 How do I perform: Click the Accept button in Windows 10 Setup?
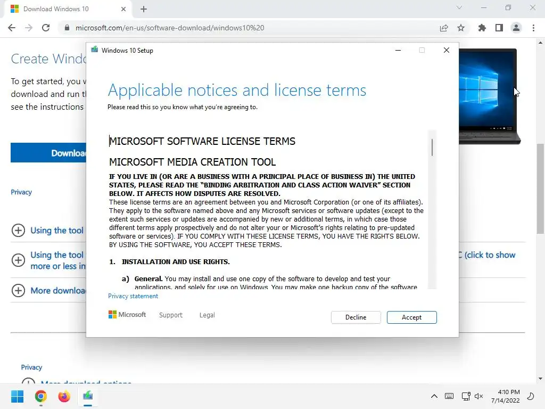(x=411, y=317)
